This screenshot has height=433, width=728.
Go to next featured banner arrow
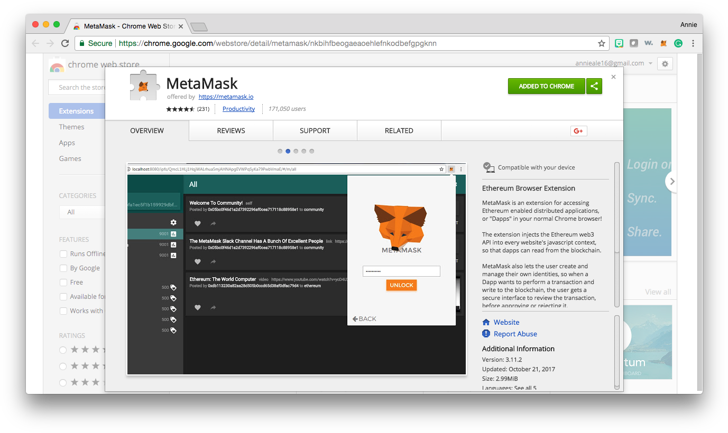pyautogui.click(x=672, y=181)
